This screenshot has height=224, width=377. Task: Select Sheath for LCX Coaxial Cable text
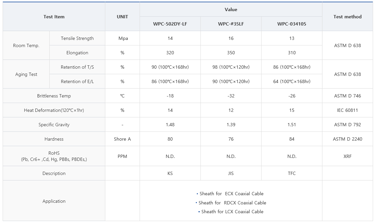pos(232,212)
